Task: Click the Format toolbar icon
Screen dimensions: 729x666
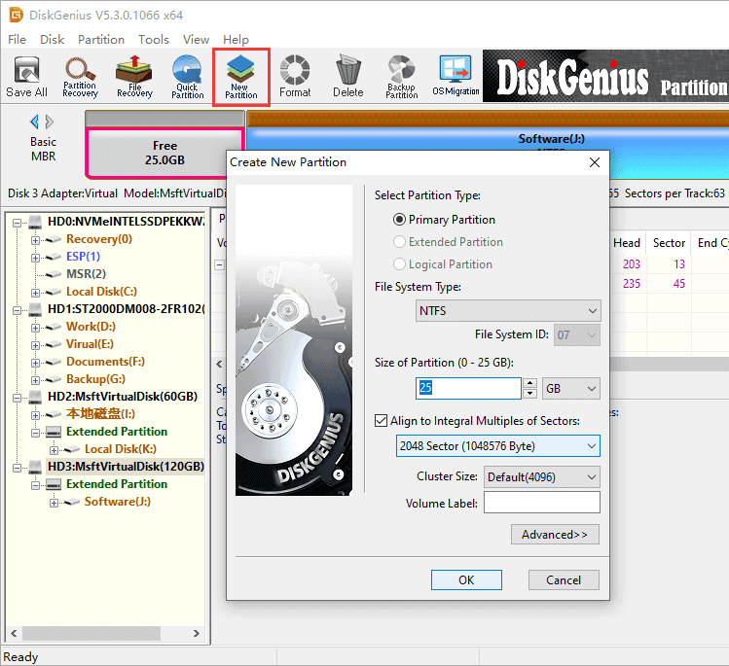Action: pos(295,77)
